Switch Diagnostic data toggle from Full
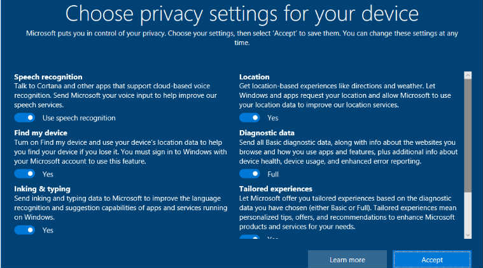This screenshot has width=483, height=268. [249, 173]
